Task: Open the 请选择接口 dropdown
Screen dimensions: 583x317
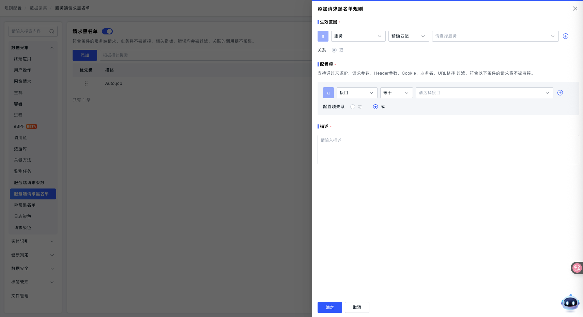Action: coord(484,93)
